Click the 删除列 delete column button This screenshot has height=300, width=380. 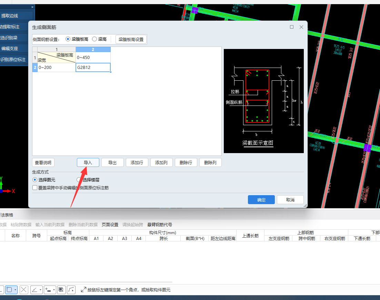pyautogui.click(x=210, y=162)
